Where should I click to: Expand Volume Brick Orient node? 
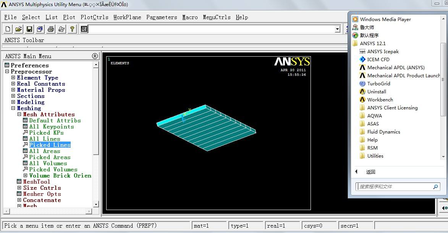click(25, 176)
